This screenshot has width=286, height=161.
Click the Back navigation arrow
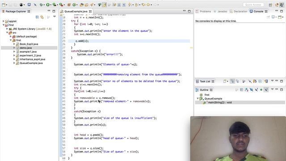(x=148, y=5)
